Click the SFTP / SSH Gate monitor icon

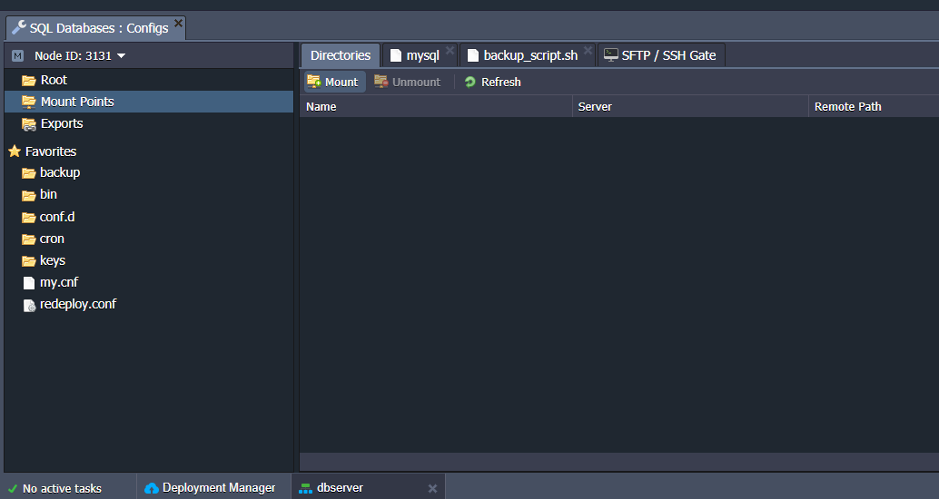click(x=611, y=55)
